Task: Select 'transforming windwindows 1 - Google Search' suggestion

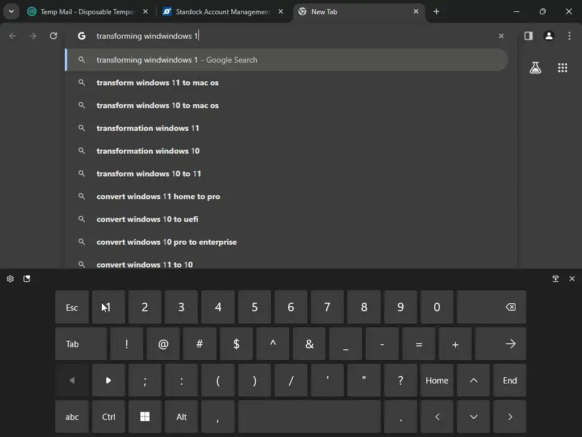Action: click(286, 60)
